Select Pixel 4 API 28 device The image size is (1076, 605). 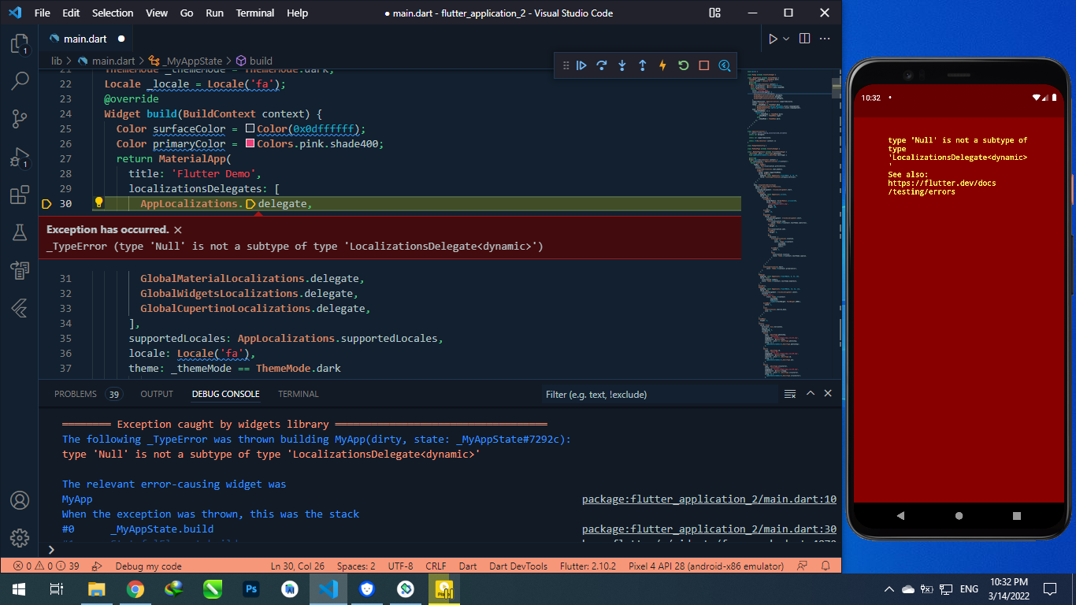tap(706, 566)
